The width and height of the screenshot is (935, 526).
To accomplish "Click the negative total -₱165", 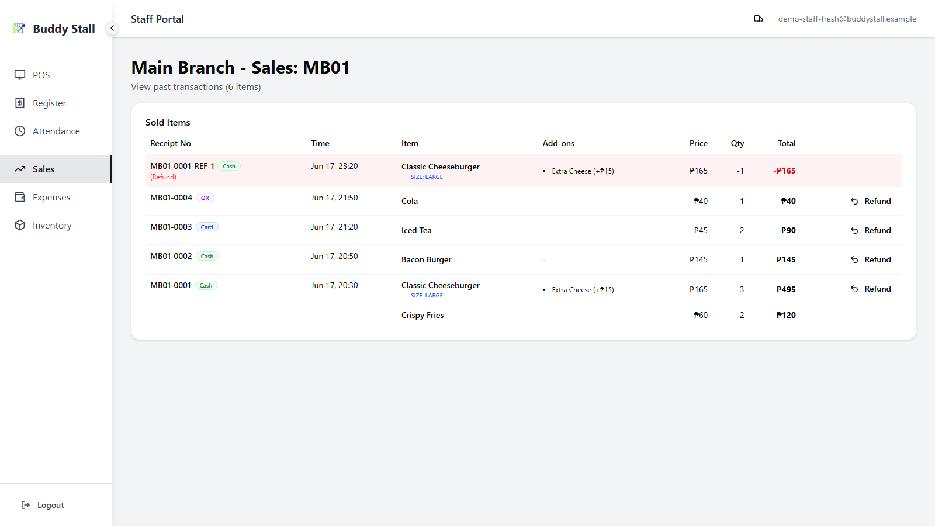I will [x=784, y=171].
